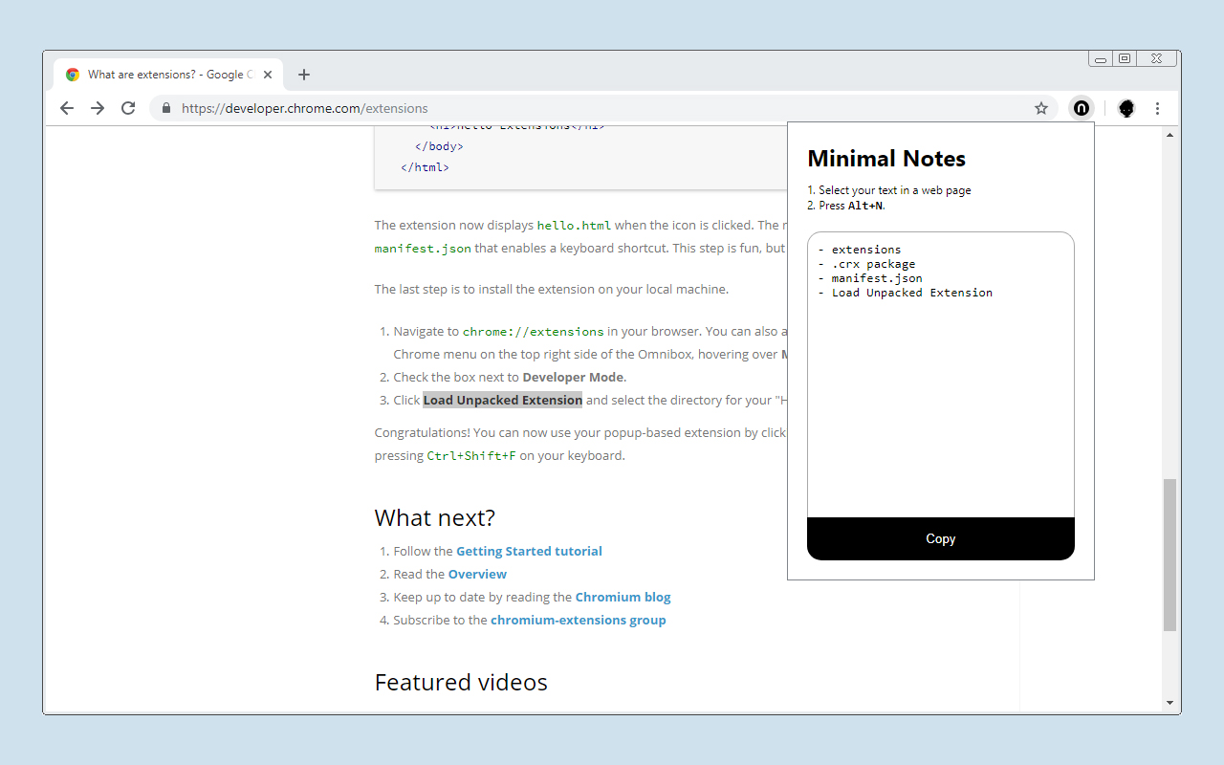This screenshot has width=1224, height=765.
Task: Click the HTTPS padlock in the address bar
Action: click(x=166, y=108)
